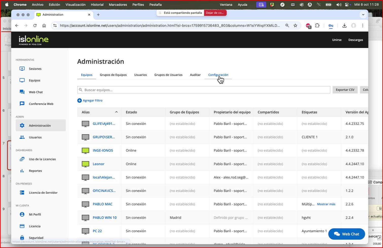Sort table by Alias column arrow
Screen dimensions: 383x248
[116, 112]
